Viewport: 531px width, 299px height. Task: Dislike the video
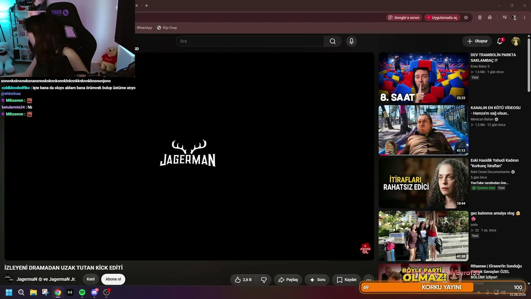[x=264, y=280]
